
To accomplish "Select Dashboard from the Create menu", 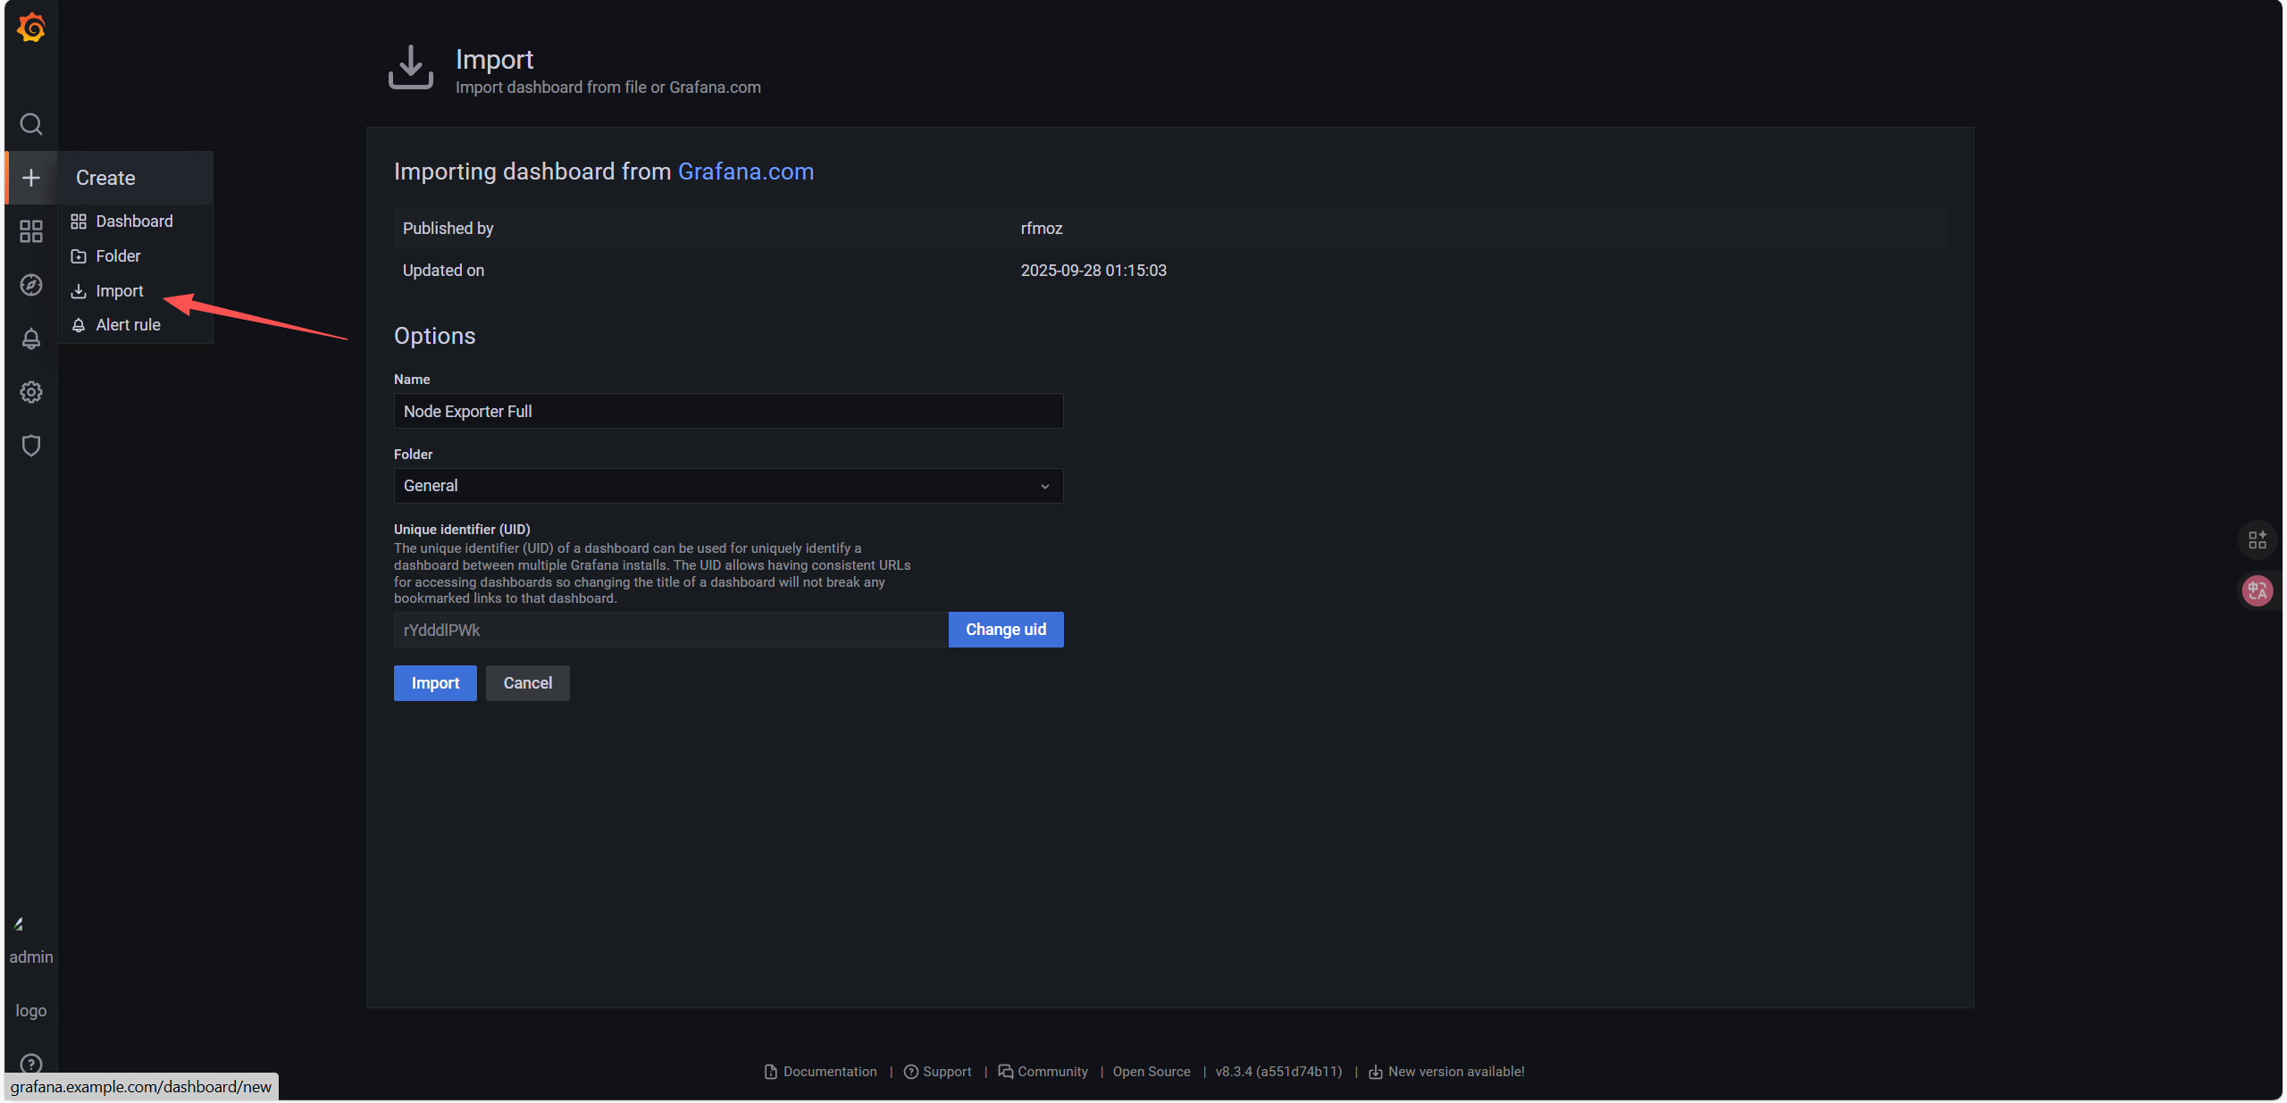I will [x=134, y=221].
